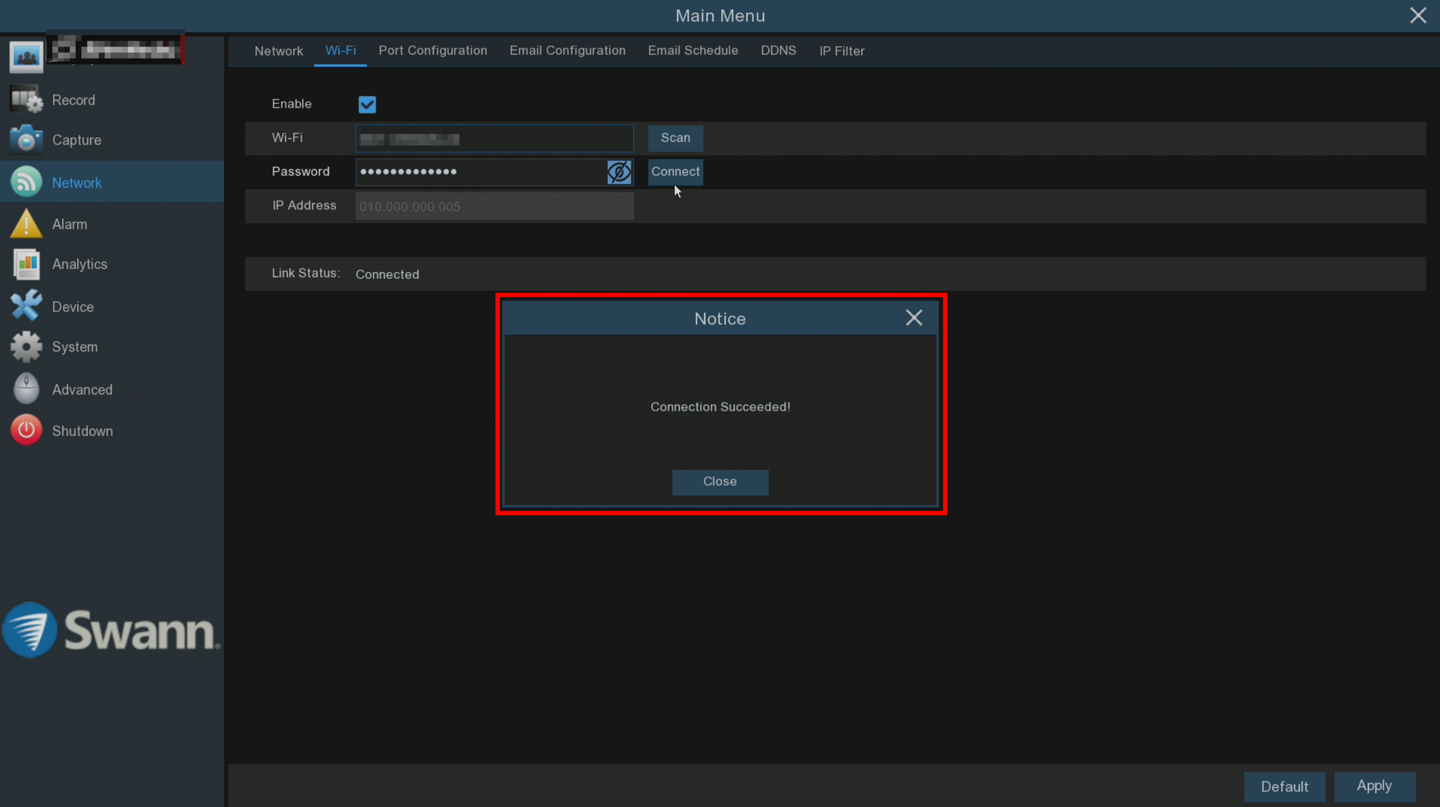Open System gear icon
Viewport: 1440px width, 807px height.
26,347
